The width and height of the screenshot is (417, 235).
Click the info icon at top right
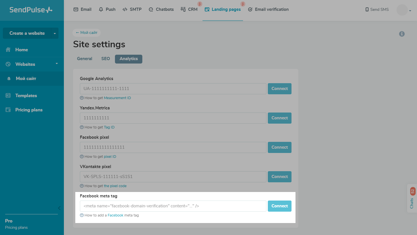pyautogui.click(x=402, y=34)
